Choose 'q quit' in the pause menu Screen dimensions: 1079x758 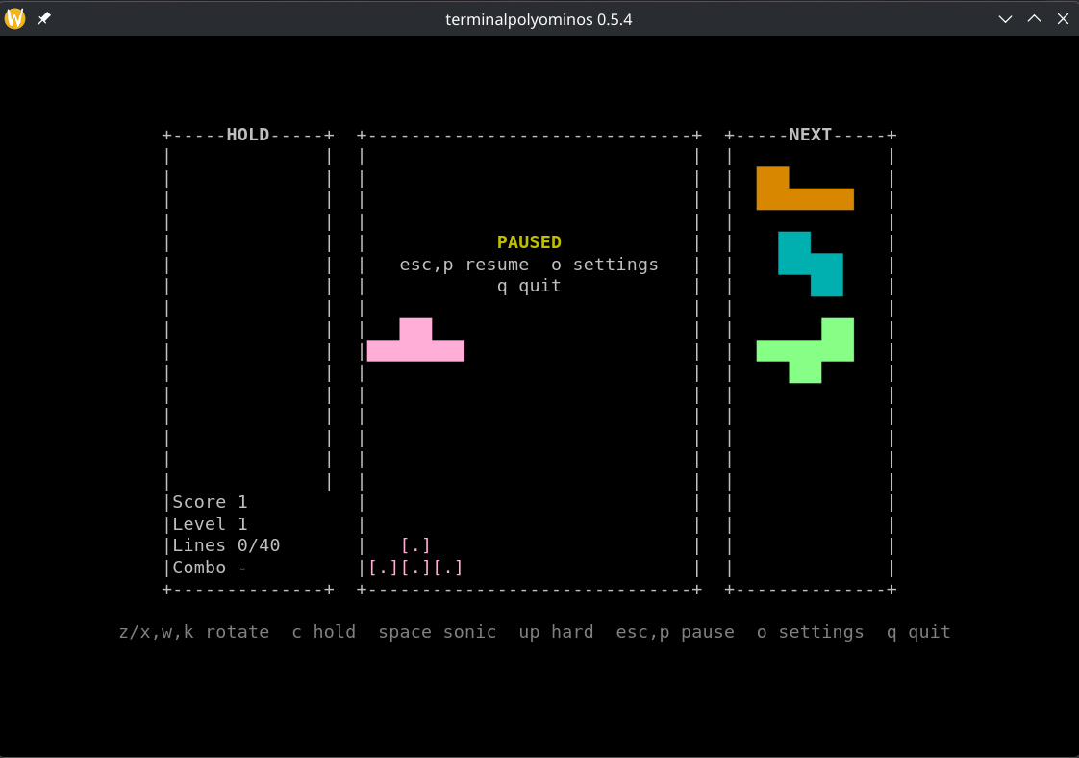click(x=529, y=286)
